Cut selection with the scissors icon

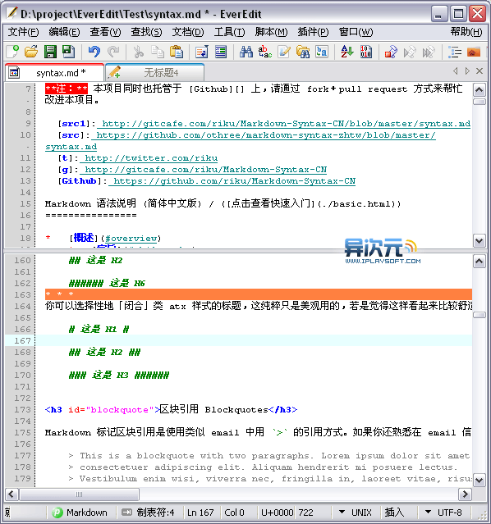[138, 52]
